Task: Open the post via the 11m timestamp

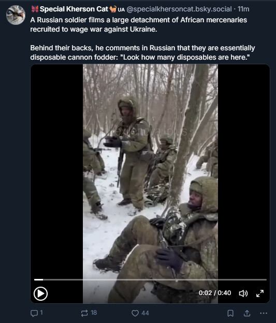Action: tap(243, 9)
